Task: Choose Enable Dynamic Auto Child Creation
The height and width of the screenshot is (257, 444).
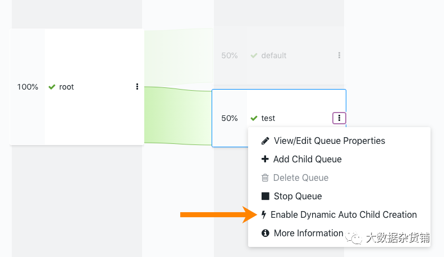Action: click(344, 215)
